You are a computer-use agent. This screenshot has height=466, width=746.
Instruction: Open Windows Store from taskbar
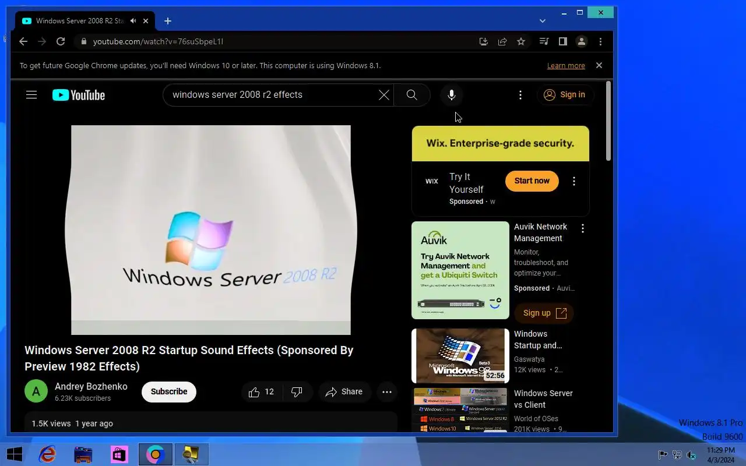point(119,454)
